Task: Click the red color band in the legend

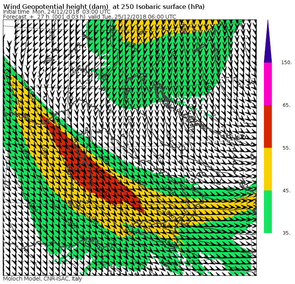Action: tap(268, 126)
